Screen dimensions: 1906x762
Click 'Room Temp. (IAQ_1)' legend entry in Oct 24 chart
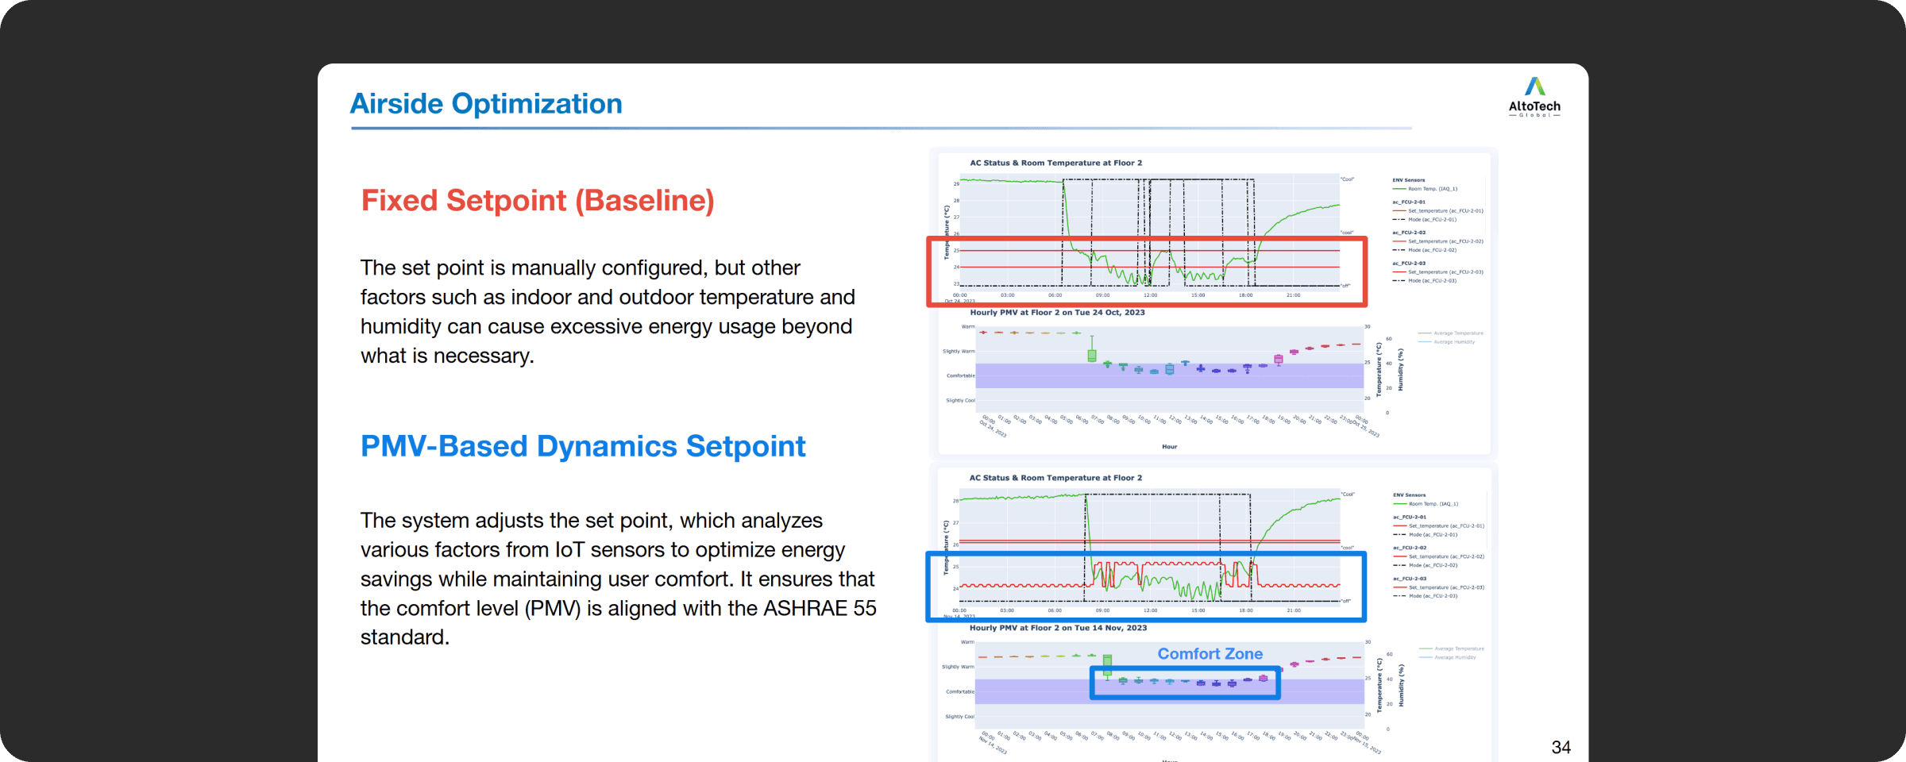pyautogui.click(x=1426, y=189)
